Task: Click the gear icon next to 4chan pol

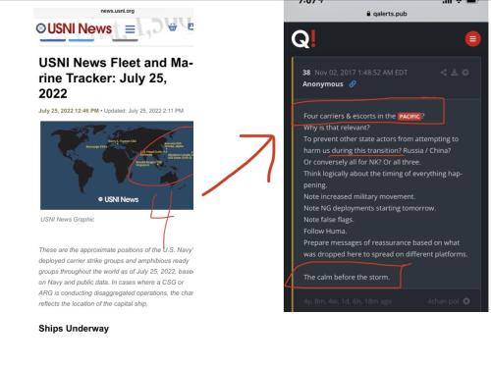Action: pyautogui.click(x=466, y=301)
